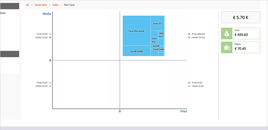The image size is (268, 130).
Task: Click the Sunsilk Bottle treemap block
Action: pyautogui.click(x=136, y=51)
